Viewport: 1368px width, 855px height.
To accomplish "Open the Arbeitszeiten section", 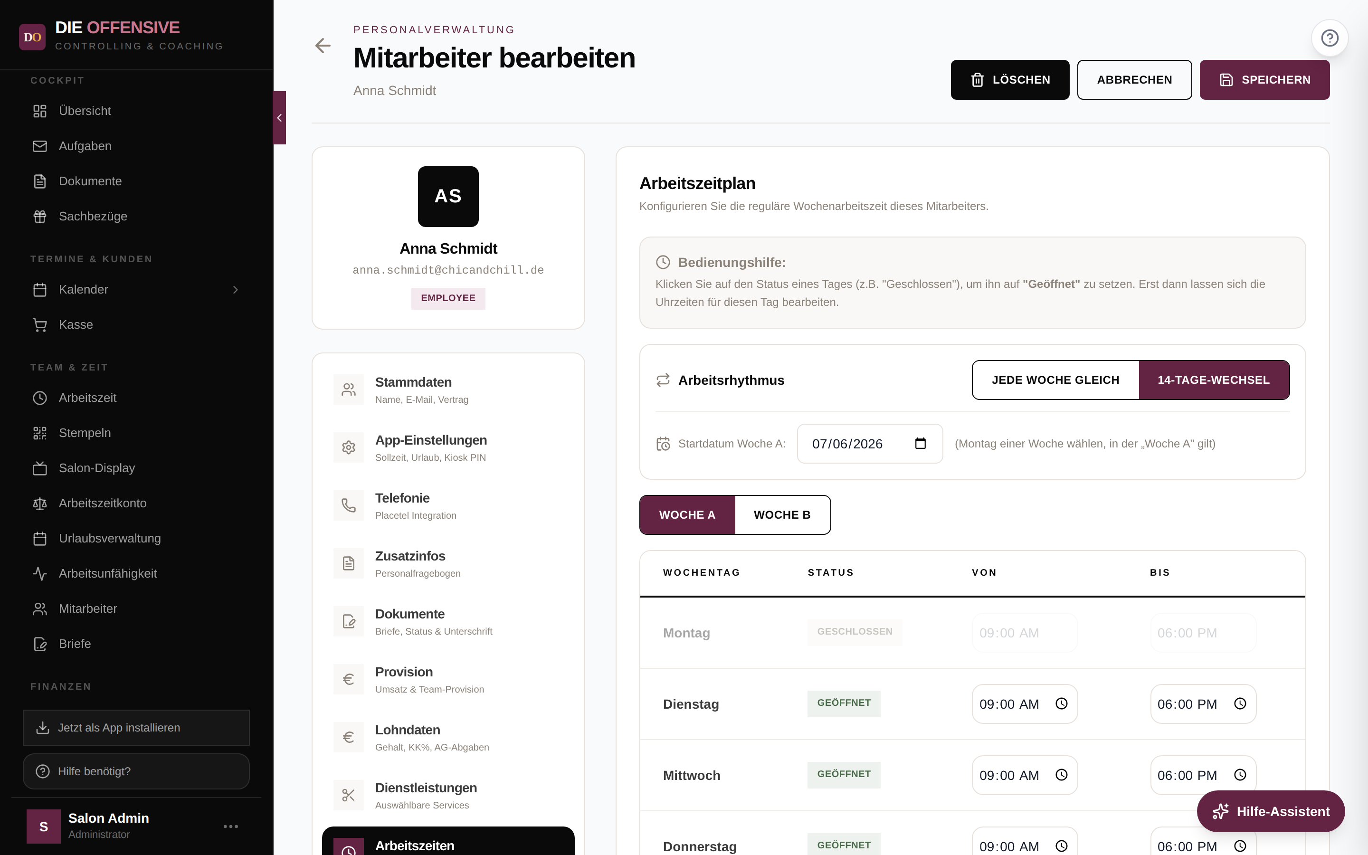I will tap(448, 841).
